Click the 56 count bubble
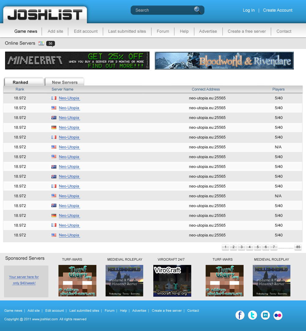 pos(50,43)
